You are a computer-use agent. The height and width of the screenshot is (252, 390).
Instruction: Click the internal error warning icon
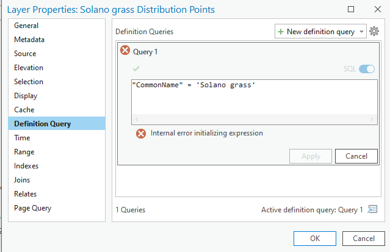point(141,133)
